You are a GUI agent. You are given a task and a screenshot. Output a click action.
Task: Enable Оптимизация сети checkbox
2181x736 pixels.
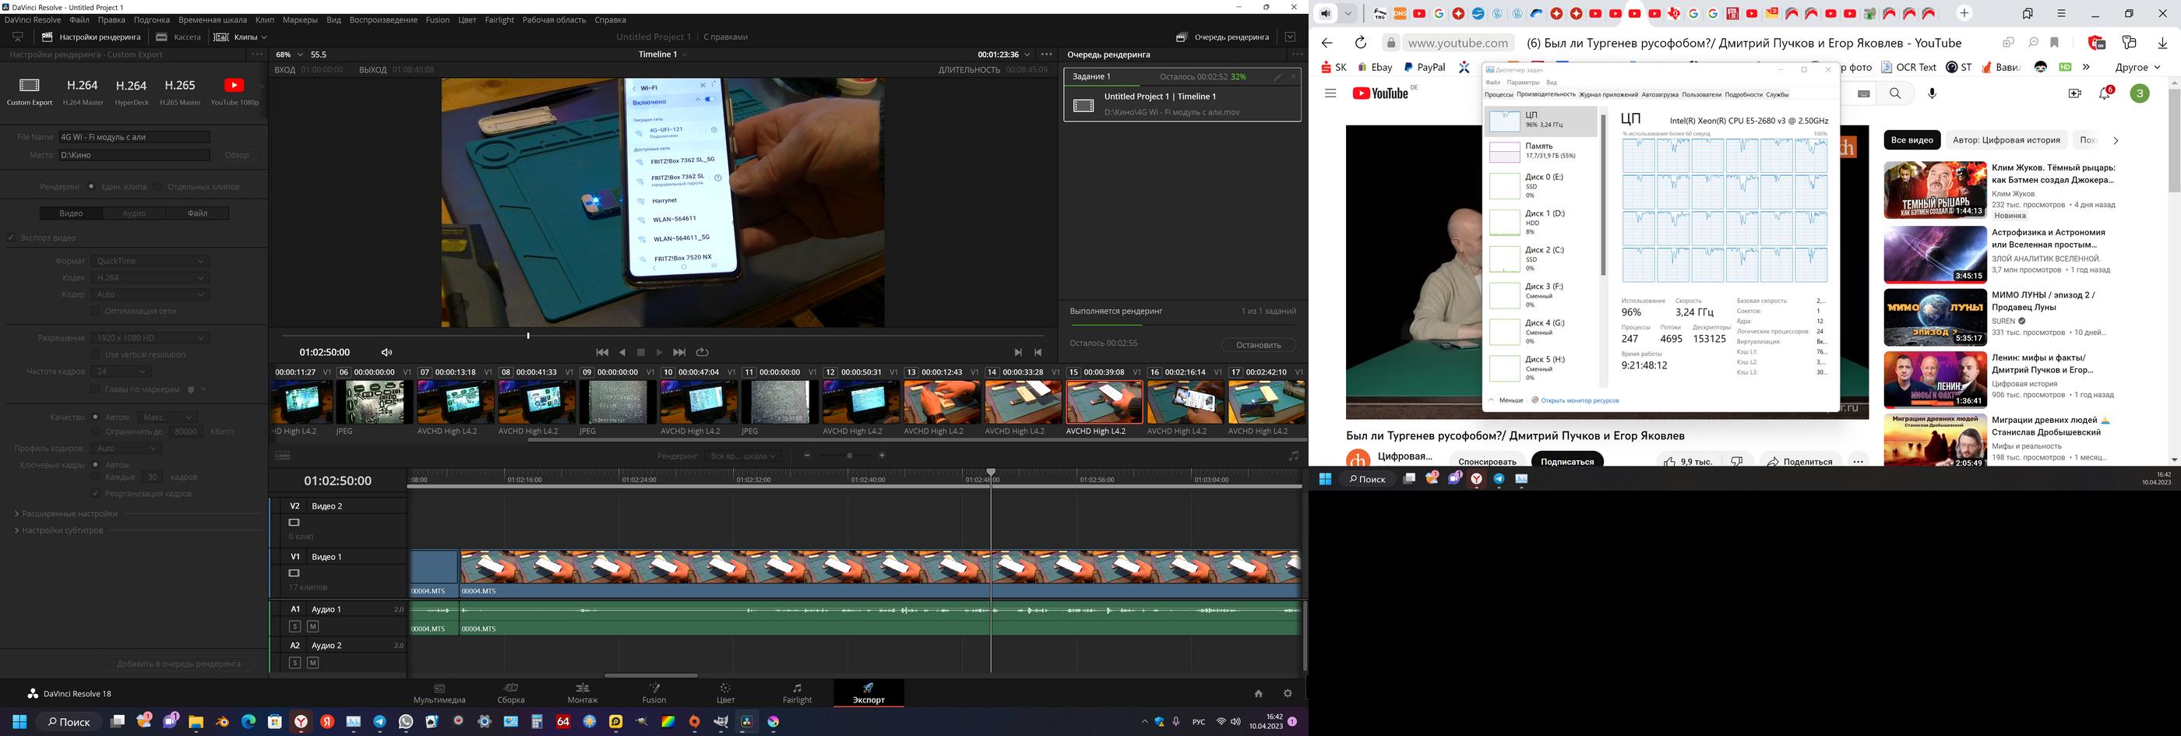point(96,311)
